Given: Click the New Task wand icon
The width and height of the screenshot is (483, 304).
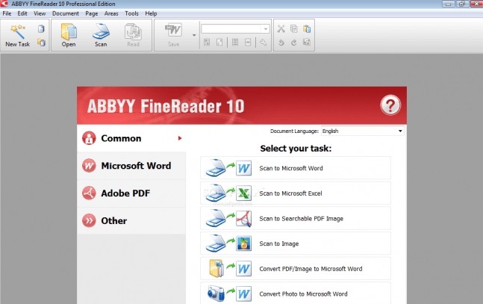Looking at the screenshot, I should pyautogui.click(x=16, y=31).
